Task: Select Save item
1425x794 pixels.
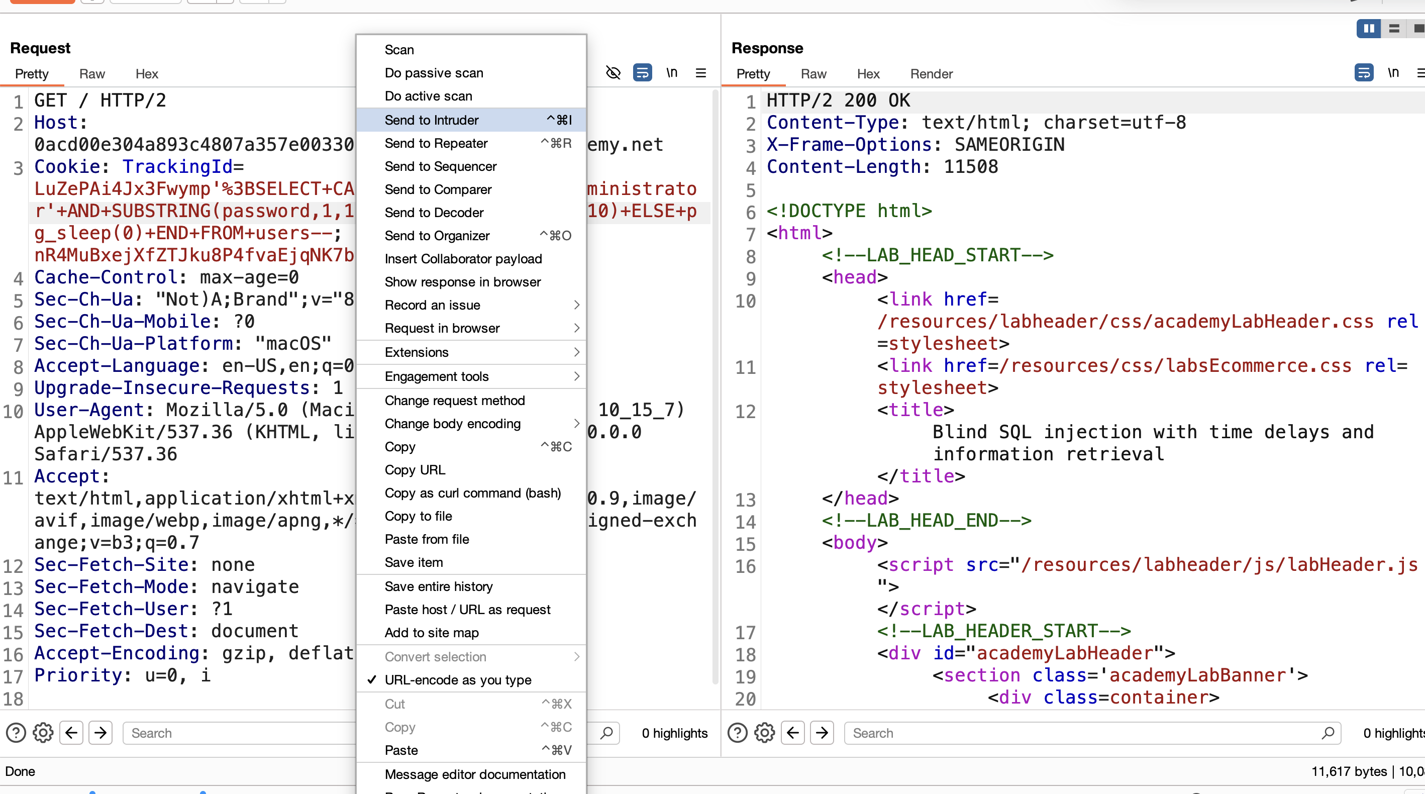Action: [471, 562]
